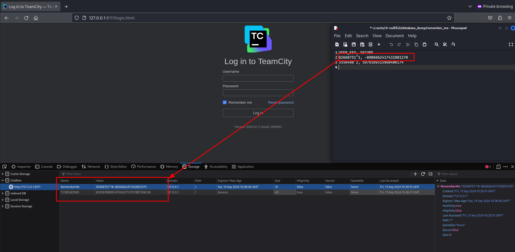Toggle Mousepad fullscreen icon
The width and height of the screenshot is (515, 252).
(x=511, y=44)
